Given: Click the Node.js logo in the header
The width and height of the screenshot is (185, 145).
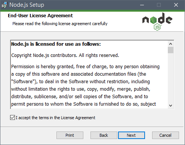Looking at the screenshot, I should [x=157, y=21].
